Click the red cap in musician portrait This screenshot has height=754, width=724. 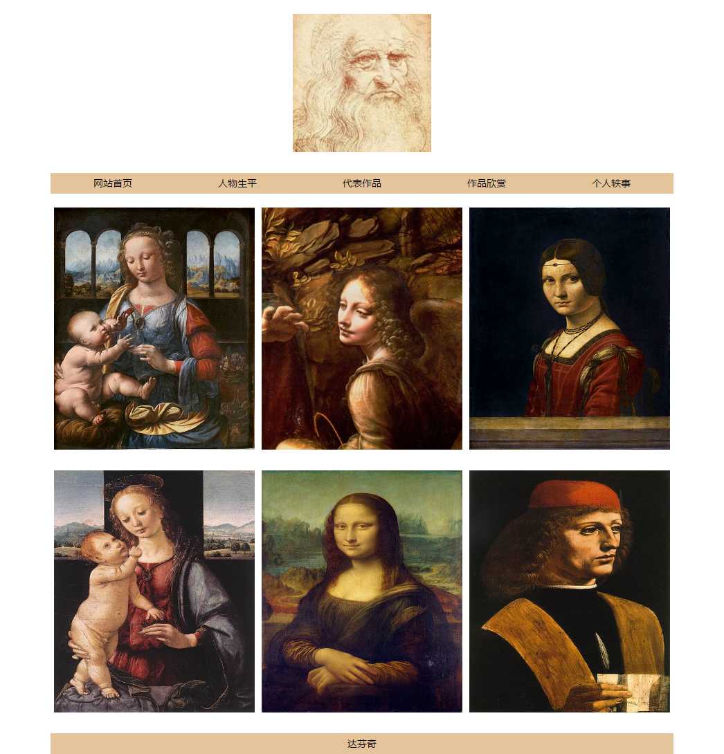[x=575, y=495]
